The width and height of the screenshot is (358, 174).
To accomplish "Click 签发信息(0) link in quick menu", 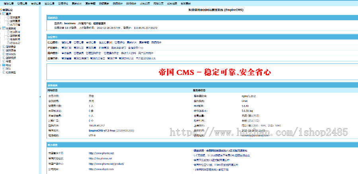I will (x=105, y=42).
